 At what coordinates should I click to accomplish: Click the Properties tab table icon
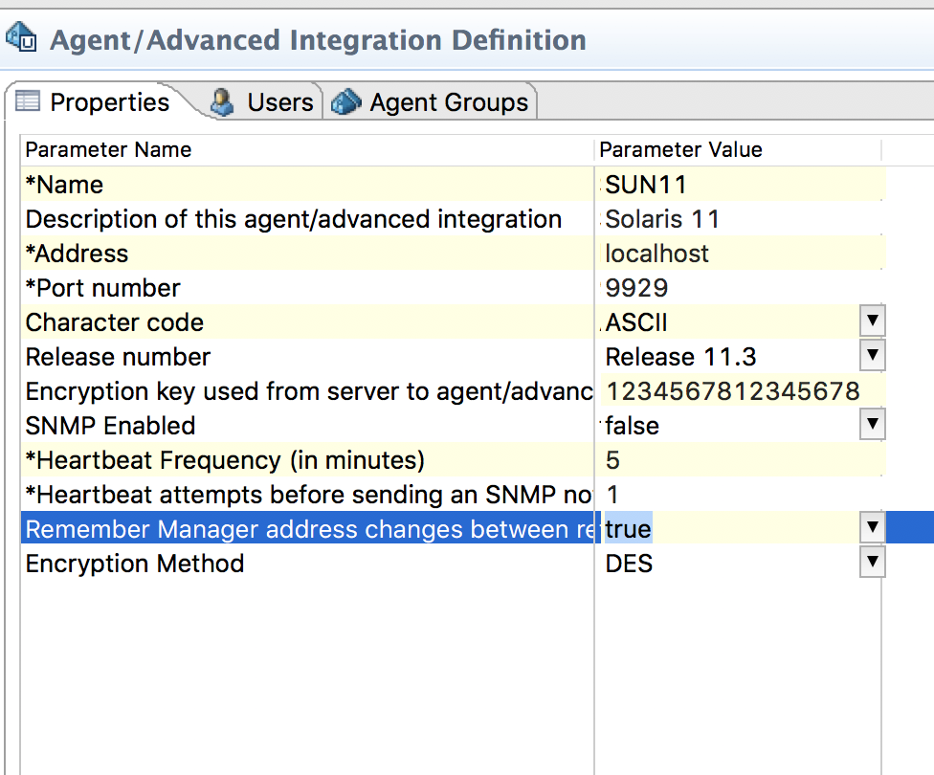coord(28,101)
